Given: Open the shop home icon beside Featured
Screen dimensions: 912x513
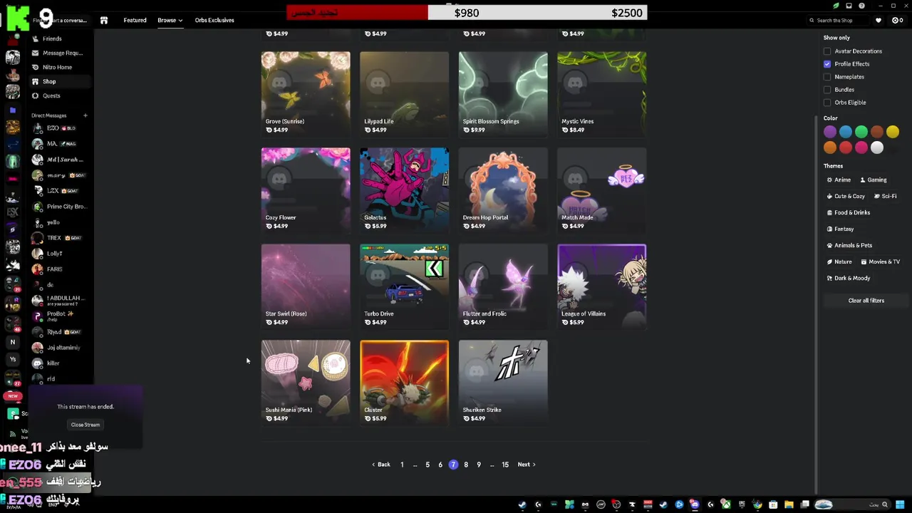Looking at the screenshot, I should pos(104,20).
